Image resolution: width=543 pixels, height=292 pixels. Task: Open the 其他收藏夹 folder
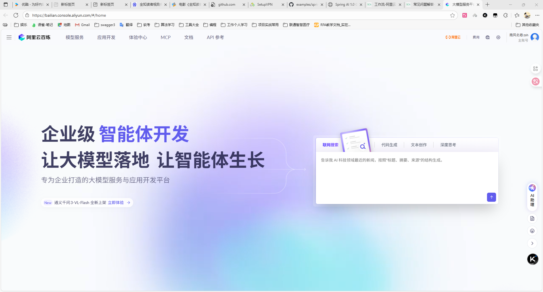tap(527, 25)
